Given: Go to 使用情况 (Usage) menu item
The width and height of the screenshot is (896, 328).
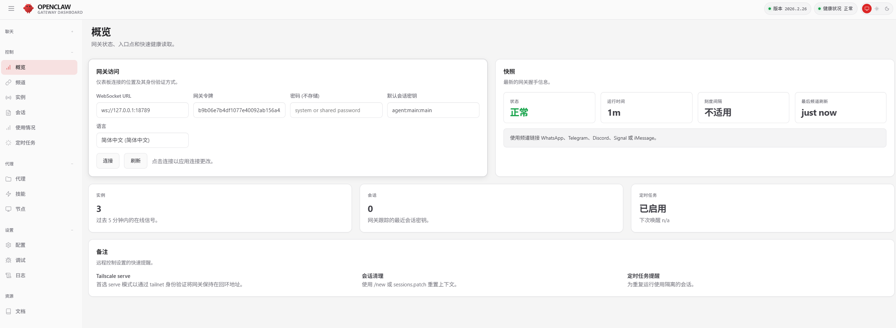Looking at the screenshot, I should pos(25,128).
